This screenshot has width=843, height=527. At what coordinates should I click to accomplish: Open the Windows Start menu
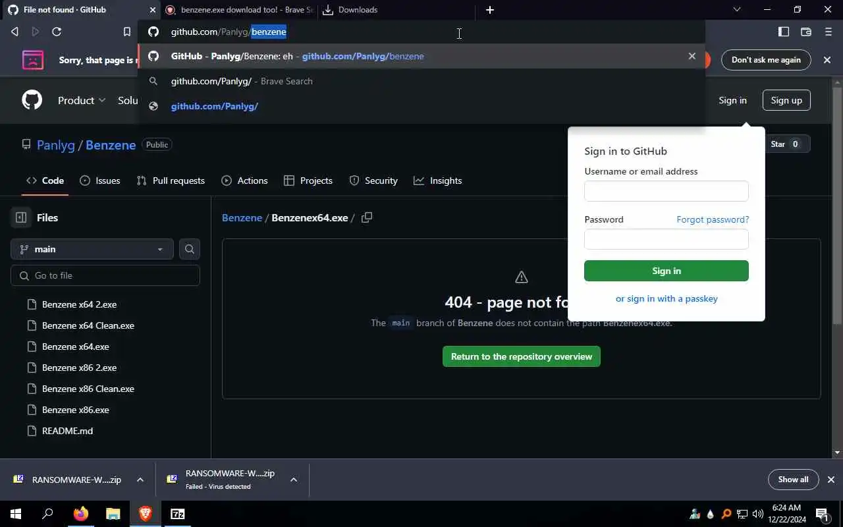15,514
